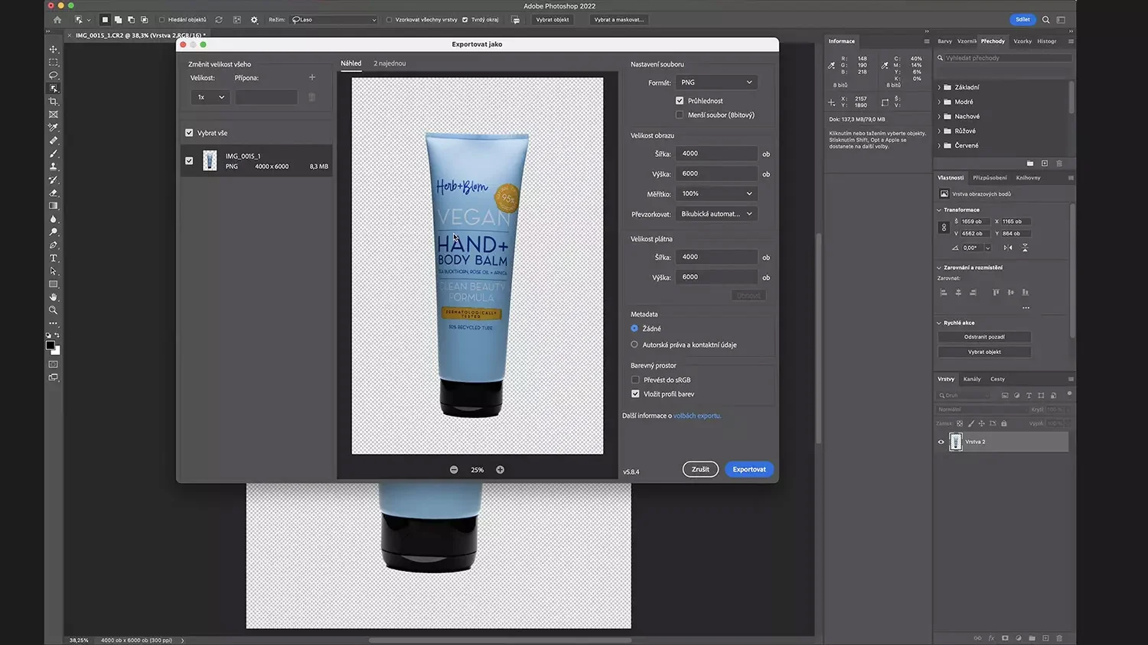
Task: Switch to the 2 najednou tab
Action: point(390,63)
